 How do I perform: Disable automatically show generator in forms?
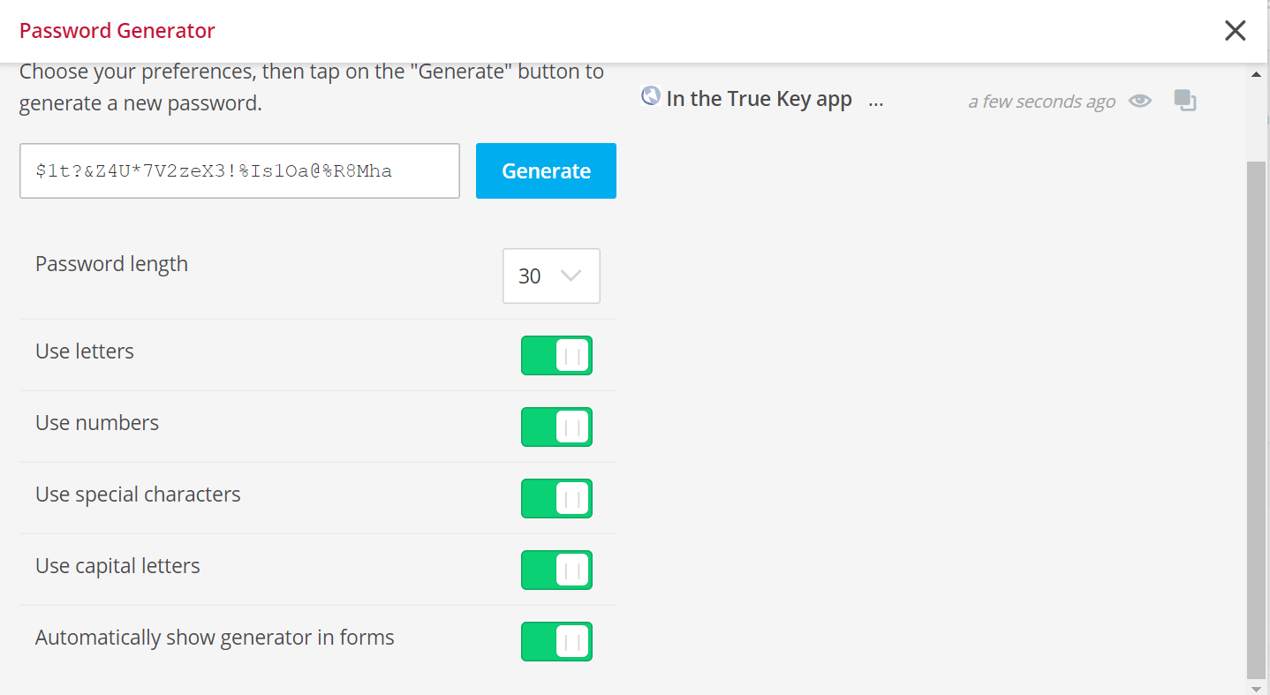[x=556, y=641]
